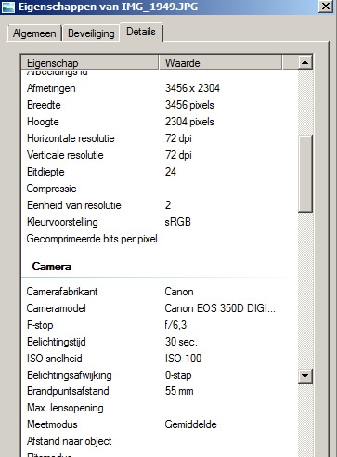Click the Meetmodus Gemiddelde value
The width and height of the screenshot is (337, 457).
pos(190,424)
